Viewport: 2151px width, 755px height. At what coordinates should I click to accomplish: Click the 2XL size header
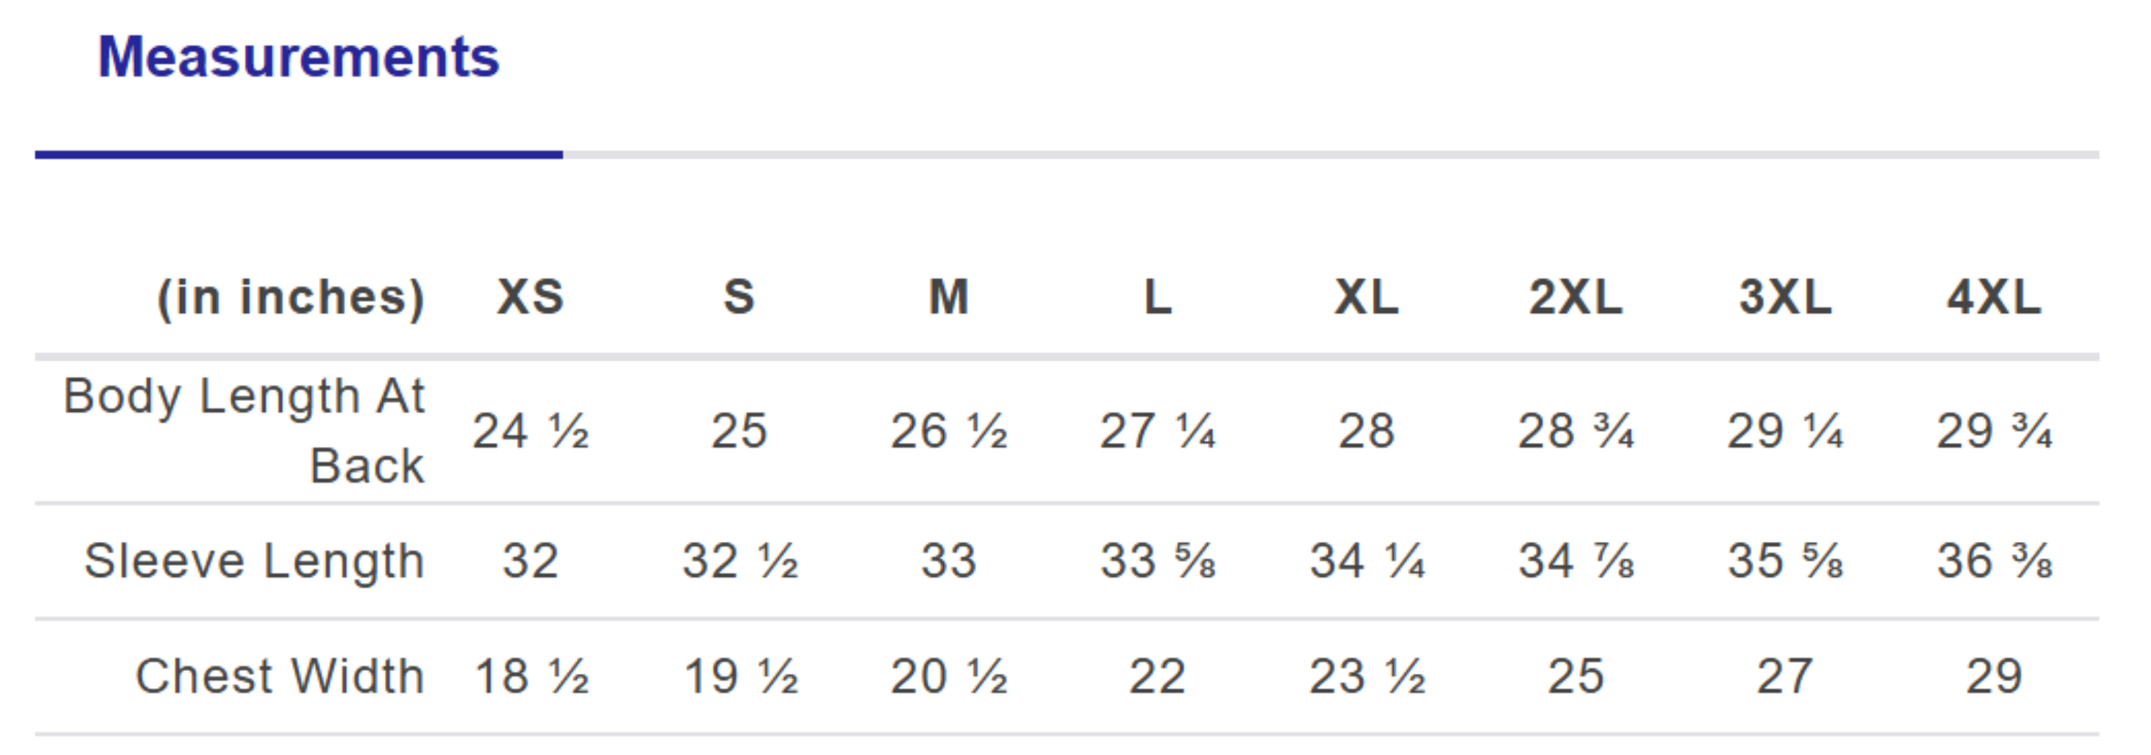click(x=1576, y=298)
